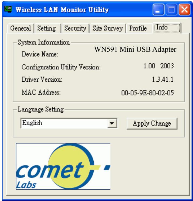Click the driver version 1.3.41.1 value
Image resolution: width=193 pixels, height=201 pixels.
(163, 79)
